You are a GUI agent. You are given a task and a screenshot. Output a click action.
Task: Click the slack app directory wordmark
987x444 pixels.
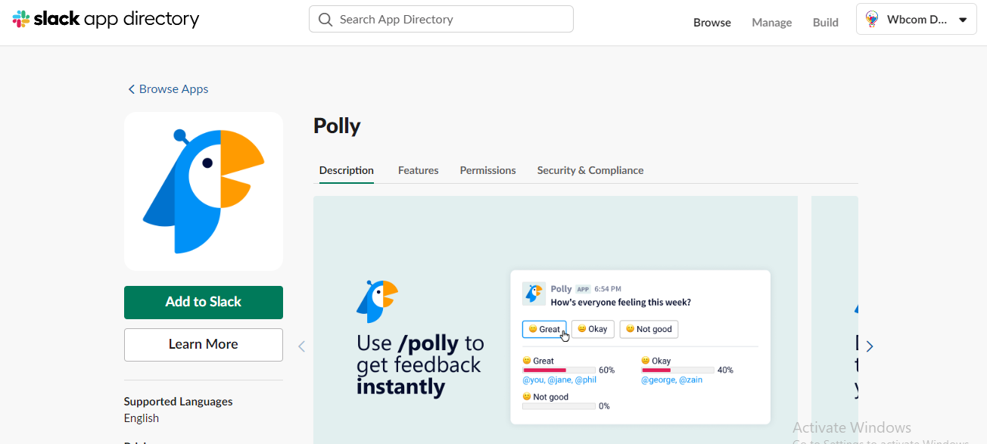pos(116,19)
